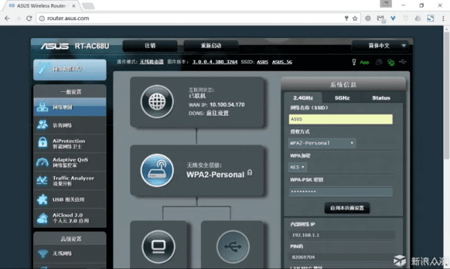Click the SSID network name input field
This screenshot has height=269, width=450.
pos(339,119)
